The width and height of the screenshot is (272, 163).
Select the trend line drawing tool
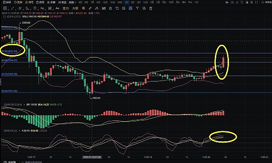click(x=13, y=8)
